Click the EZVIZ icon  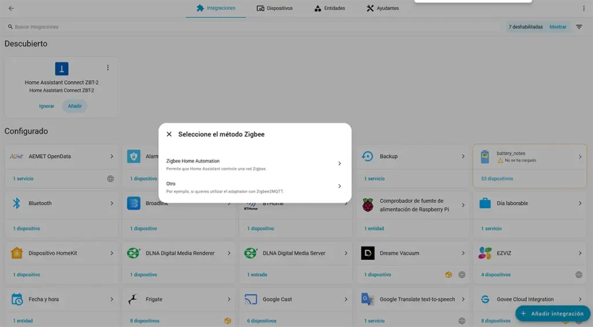[x=485, y=253]
